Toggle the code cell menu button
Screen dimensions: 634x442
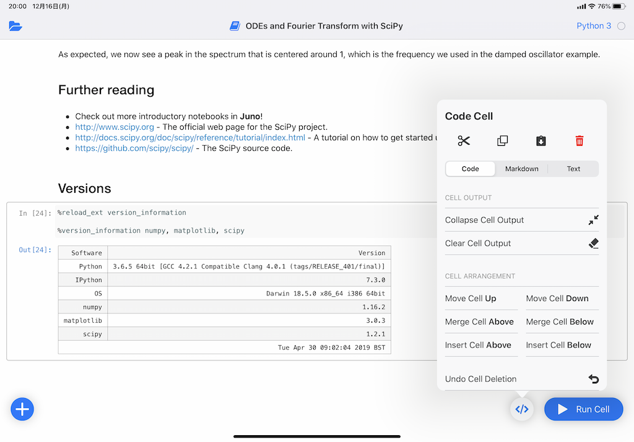click(521, 409)
